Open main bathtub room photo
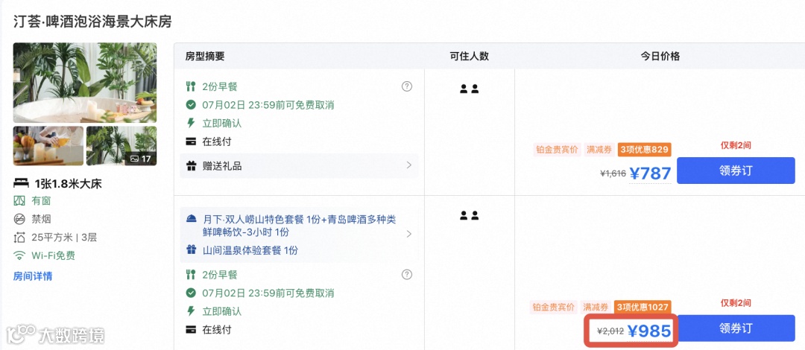 click(85, 83)
